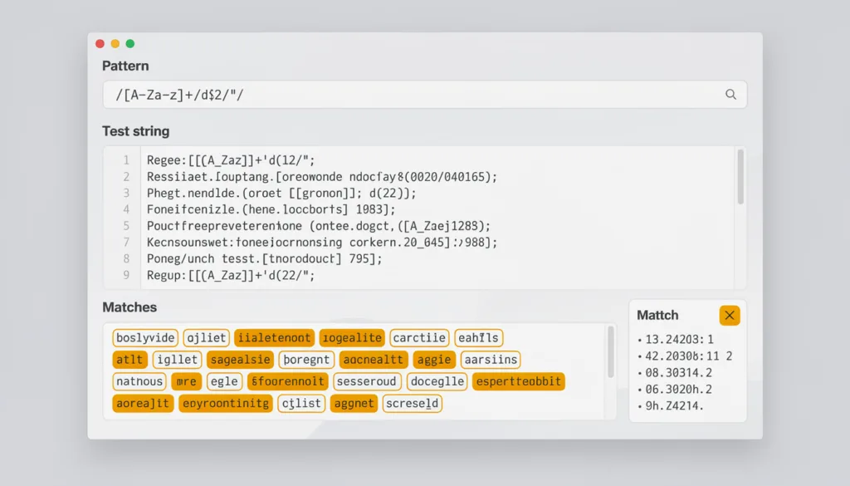Close the Match panel with orange X
Viewport: 850px width, 486px height.
click(730, 315)
